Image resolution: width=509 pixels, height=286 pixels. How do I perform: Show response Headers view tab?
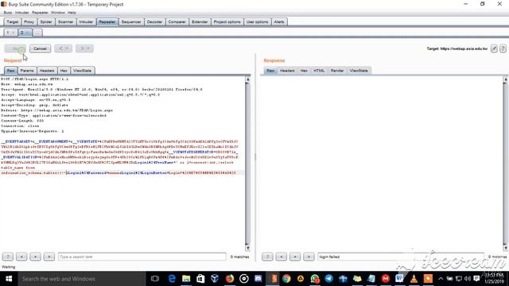(287, 71)
